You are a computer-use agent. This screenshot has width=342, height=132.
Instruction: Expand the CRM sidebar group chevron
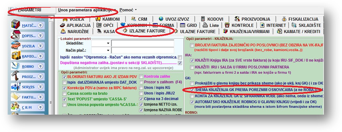[x=40, y=107]
